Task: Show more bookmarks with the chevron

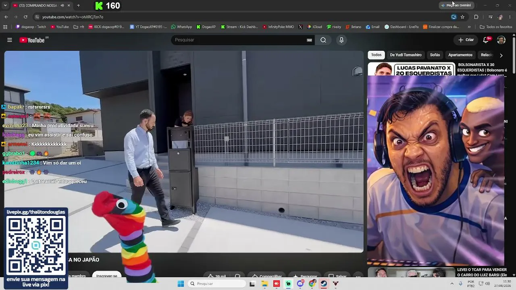Action: [x=469, y=27]
